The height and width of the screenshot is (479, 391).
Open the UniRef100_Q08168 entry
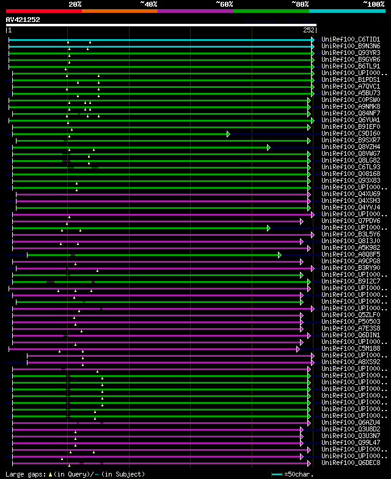[351, 174]
